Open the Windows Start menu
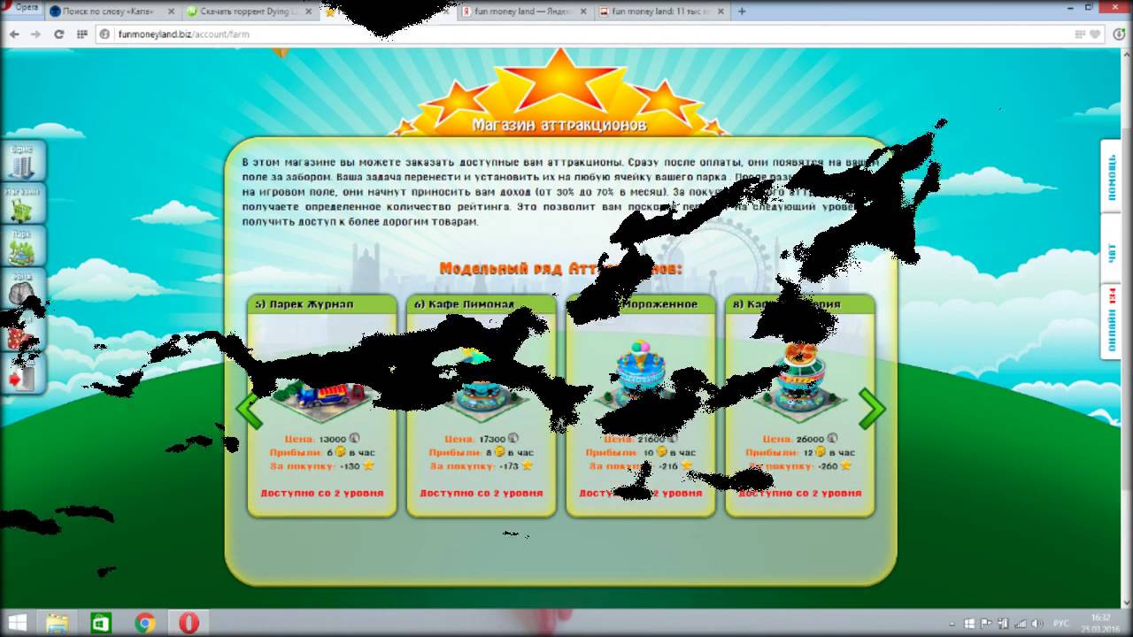The height and width of the screenshot is (637, 1133). click(17, 622)
